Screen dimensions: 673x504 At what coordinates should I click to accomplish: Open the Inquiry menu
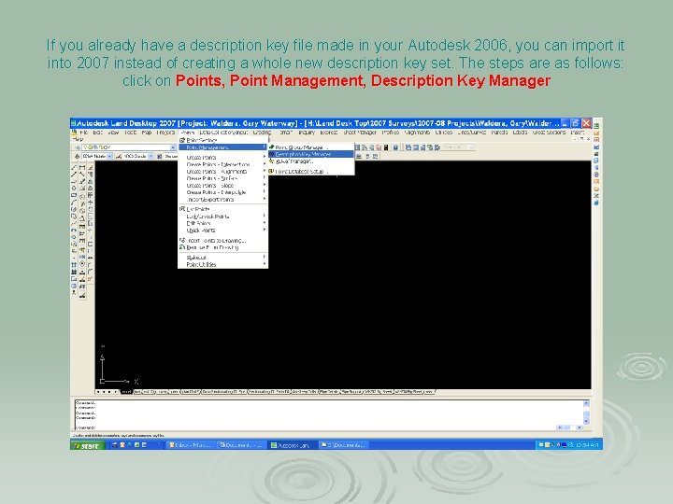pos(307,133)
